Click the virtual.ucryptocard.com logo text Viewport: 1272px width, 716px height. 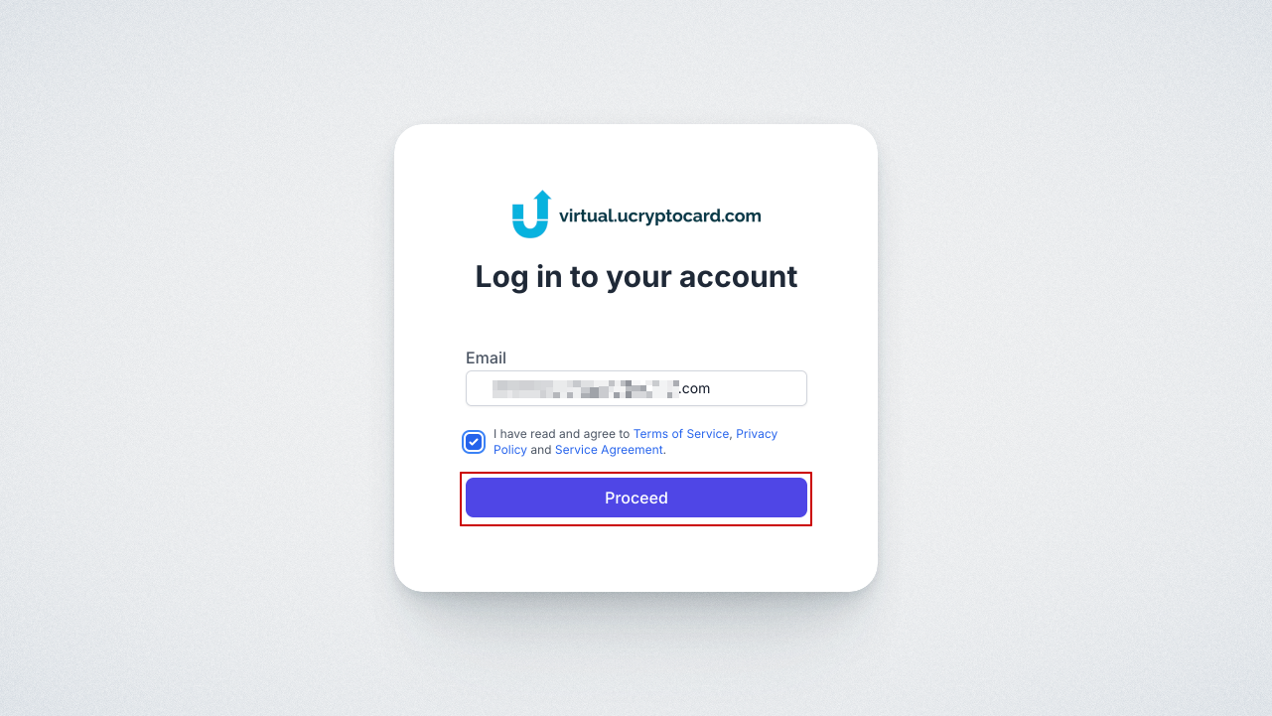tap(660, 215)
